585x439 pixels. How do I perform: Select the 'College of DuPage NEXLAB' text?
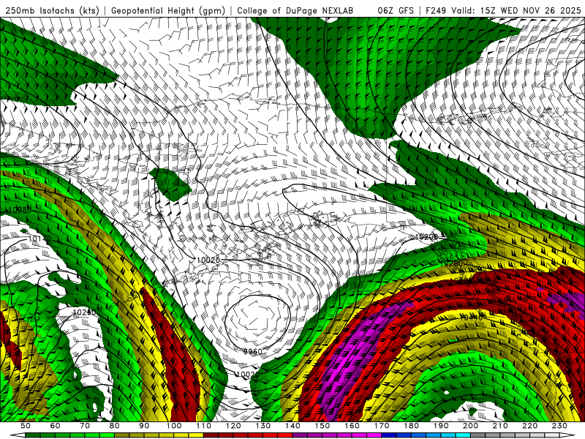295,10
